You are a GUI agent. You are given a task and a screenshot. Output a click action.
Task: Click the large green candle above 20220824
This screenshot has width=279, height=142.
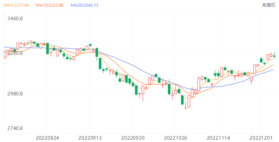tap(47, 49)
